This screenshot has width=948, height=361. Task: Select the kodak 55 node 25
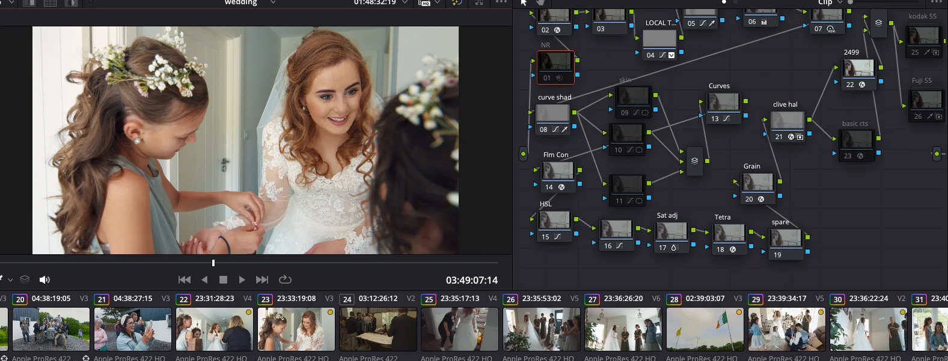point(923,41)
